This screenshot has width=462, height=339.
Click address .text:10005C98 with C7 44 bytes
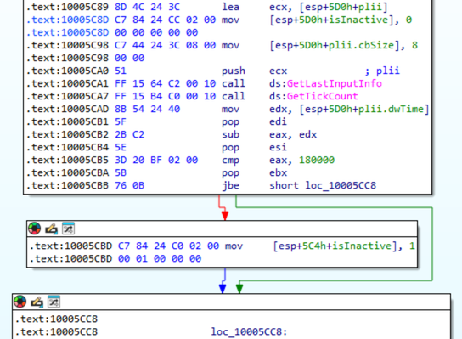(67, 45)
